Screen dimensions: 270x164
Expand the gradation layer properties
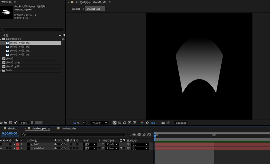15,148
